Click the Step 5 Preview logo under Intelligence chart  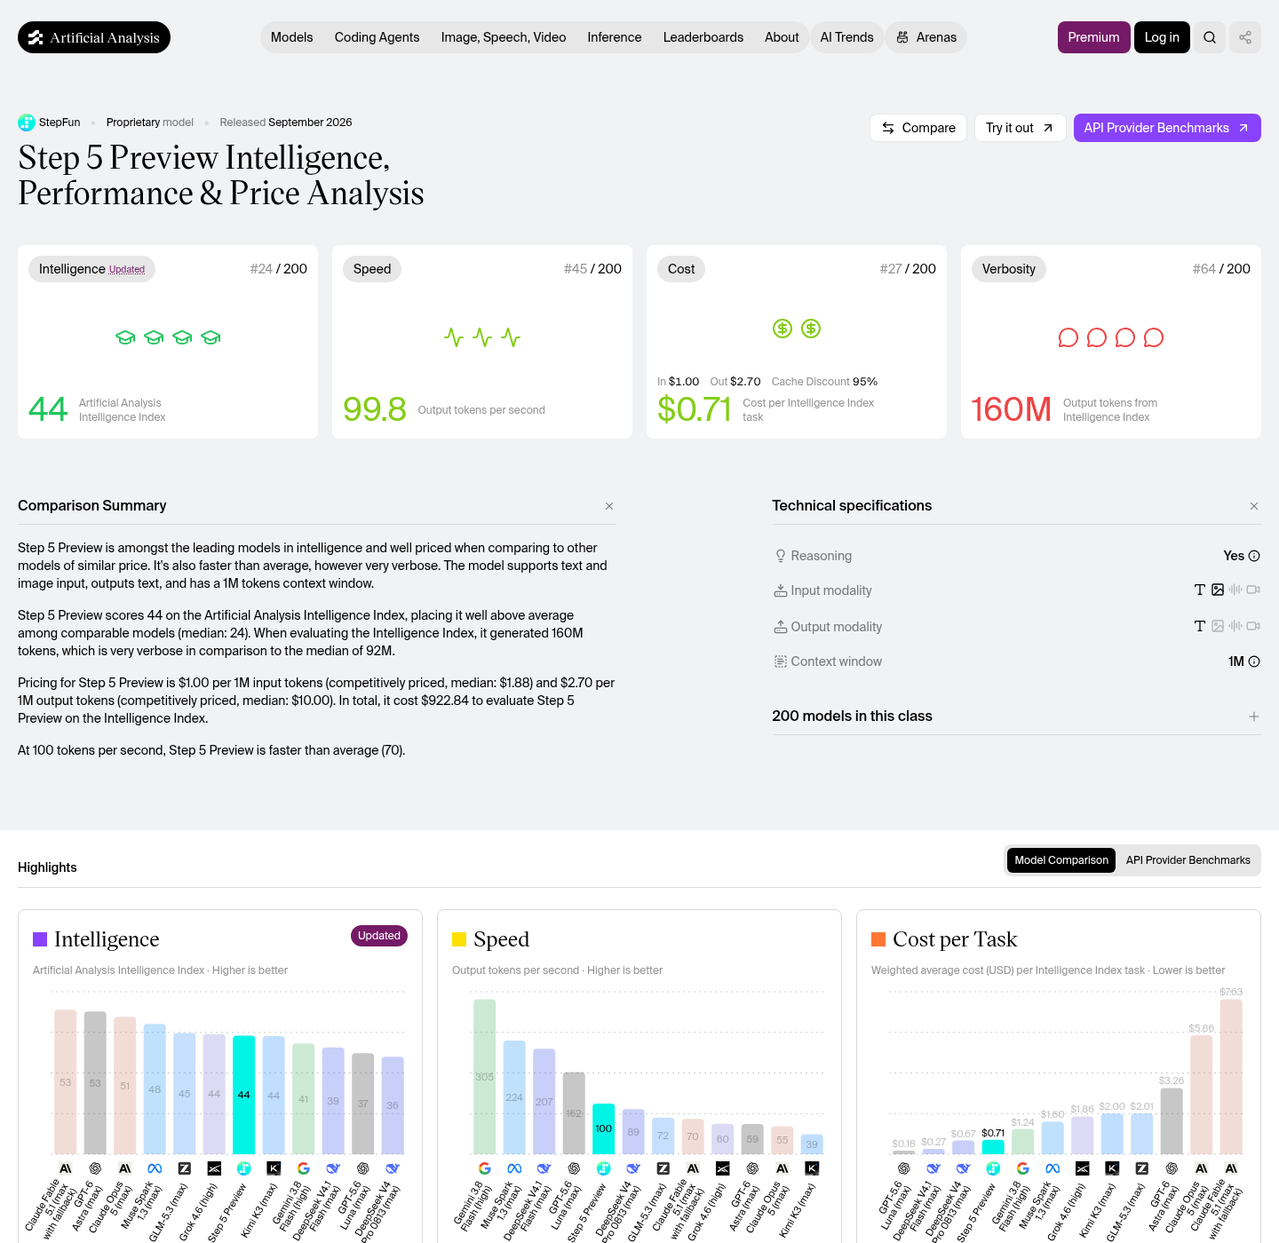pos(244,1168)
